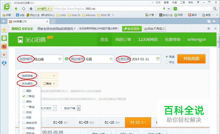Click the new tab plus button
Viewport: 220px width, 134px height.
53,22
